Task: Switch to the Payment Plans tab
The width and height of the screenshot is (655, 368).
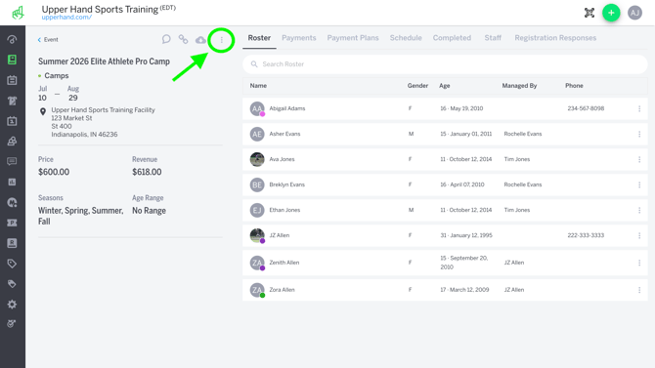Action: pos(353,38)
